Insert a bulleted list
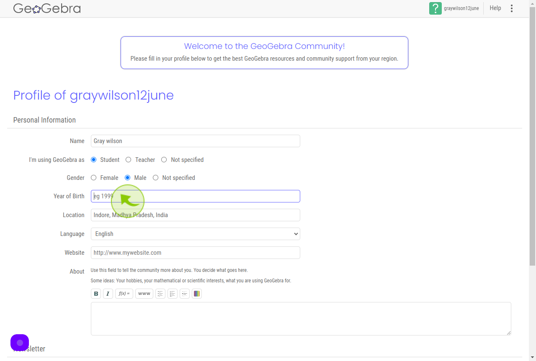The width and height of the screenshot is (536, 361). coord(160,294)
